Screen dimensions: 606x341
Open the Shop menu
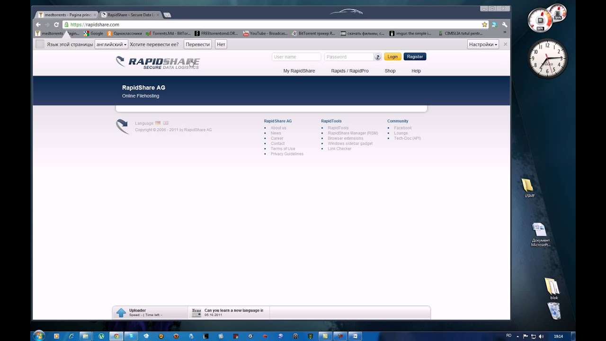point(390,71)
